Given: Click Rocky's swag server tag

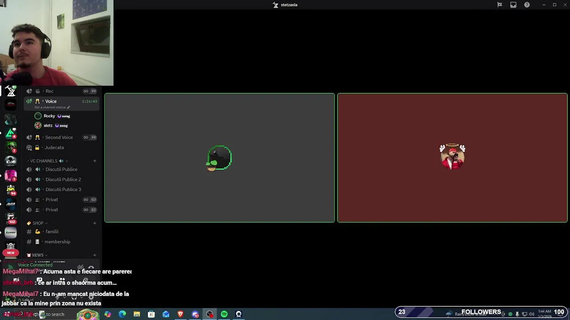Looking at the screenshot, I should point(64,116).
